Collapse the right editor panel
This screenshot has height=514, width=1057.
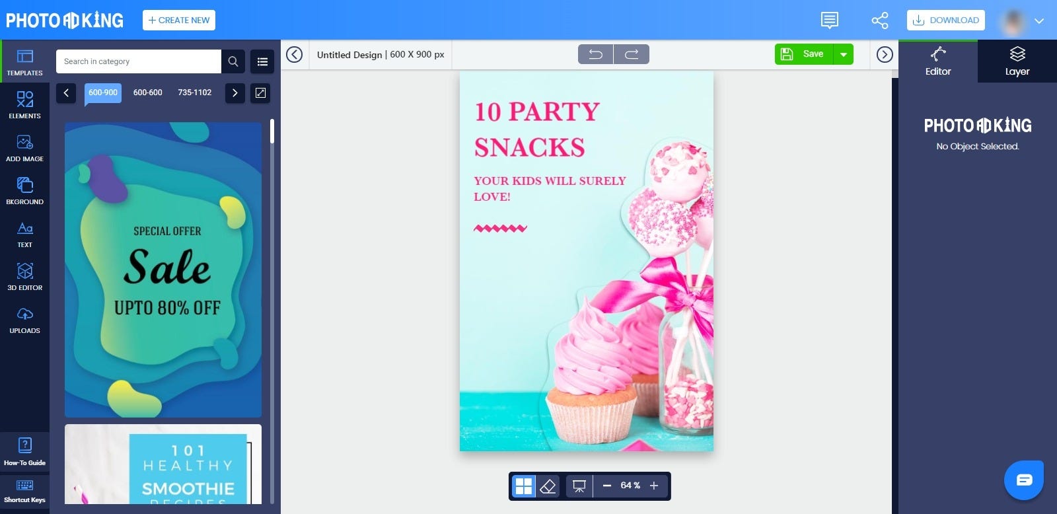click(885, 54)
